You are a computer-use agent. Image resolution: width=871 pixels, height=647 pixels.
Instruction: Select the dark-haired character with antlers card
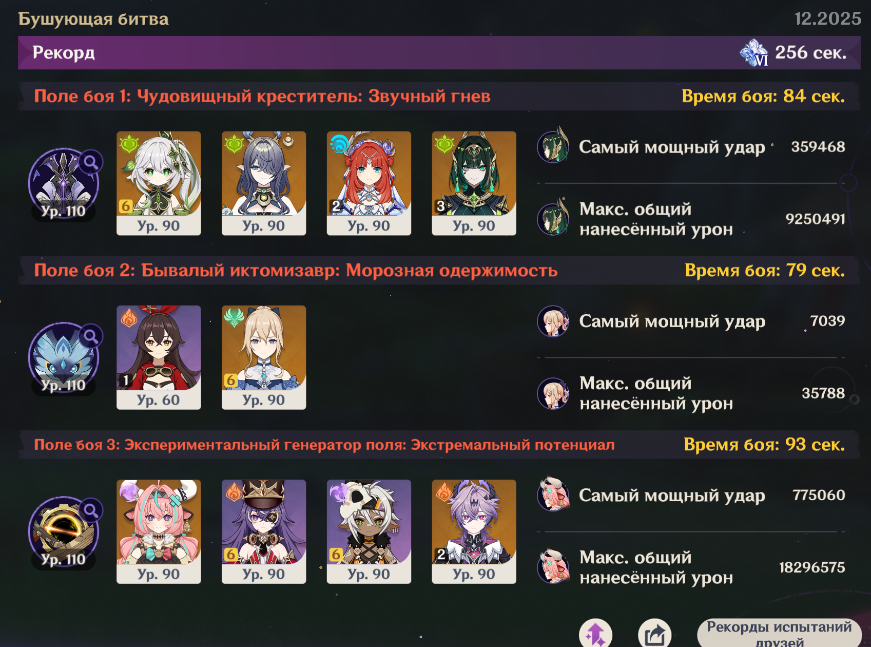pyautogui.click(x=264, y=183)
